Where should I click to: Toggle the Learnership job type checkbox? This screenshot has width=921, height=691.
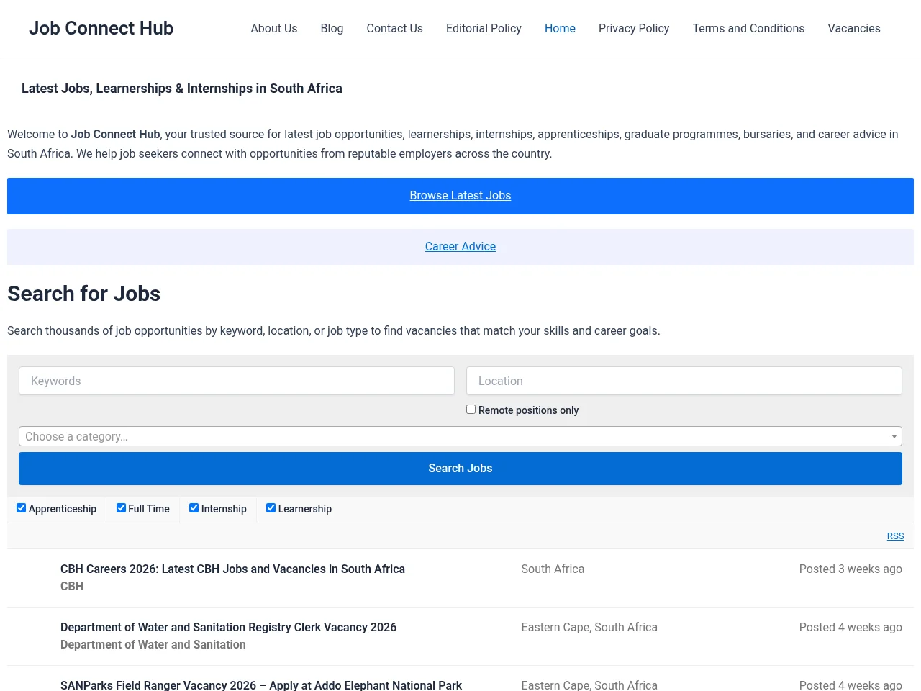point(271,507)
